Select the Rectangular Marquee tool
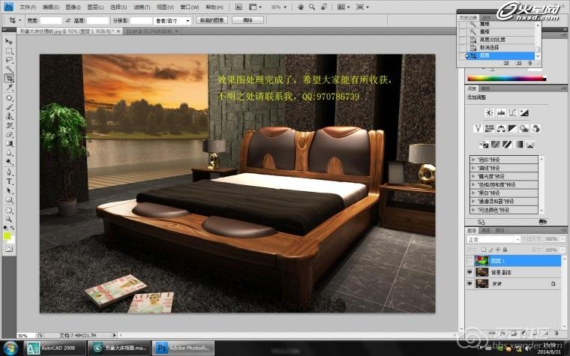The image size is (570, 356). click(9, 50)
